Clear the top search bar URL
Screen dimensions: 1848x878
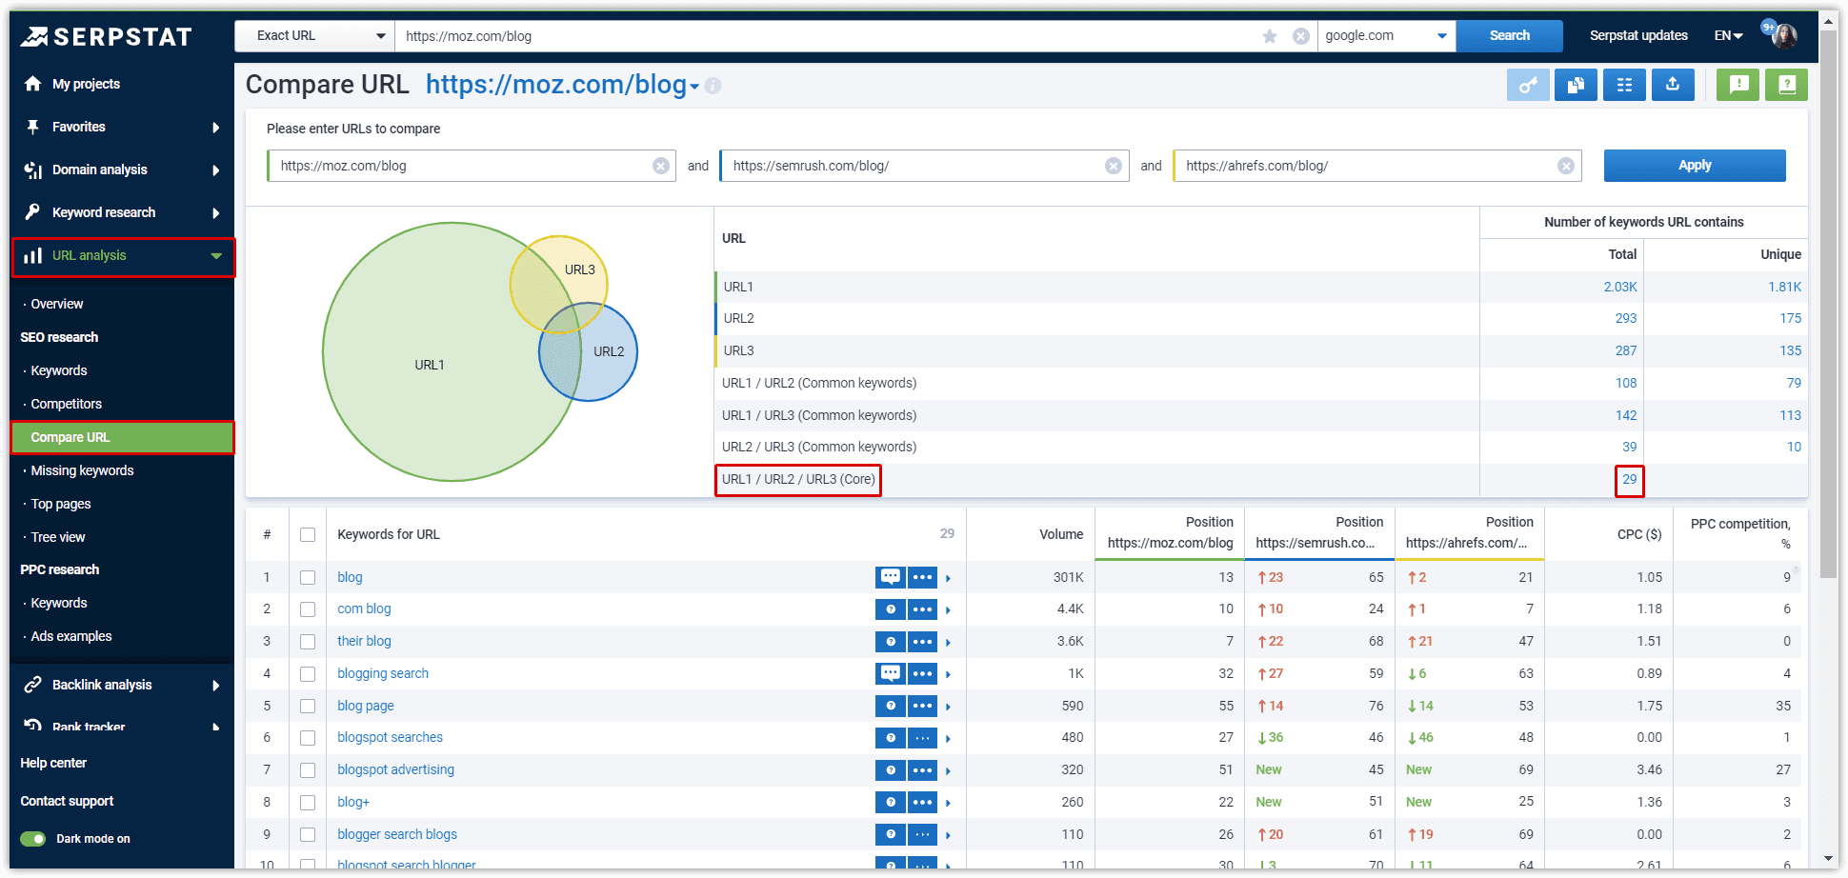[1301, 36]
